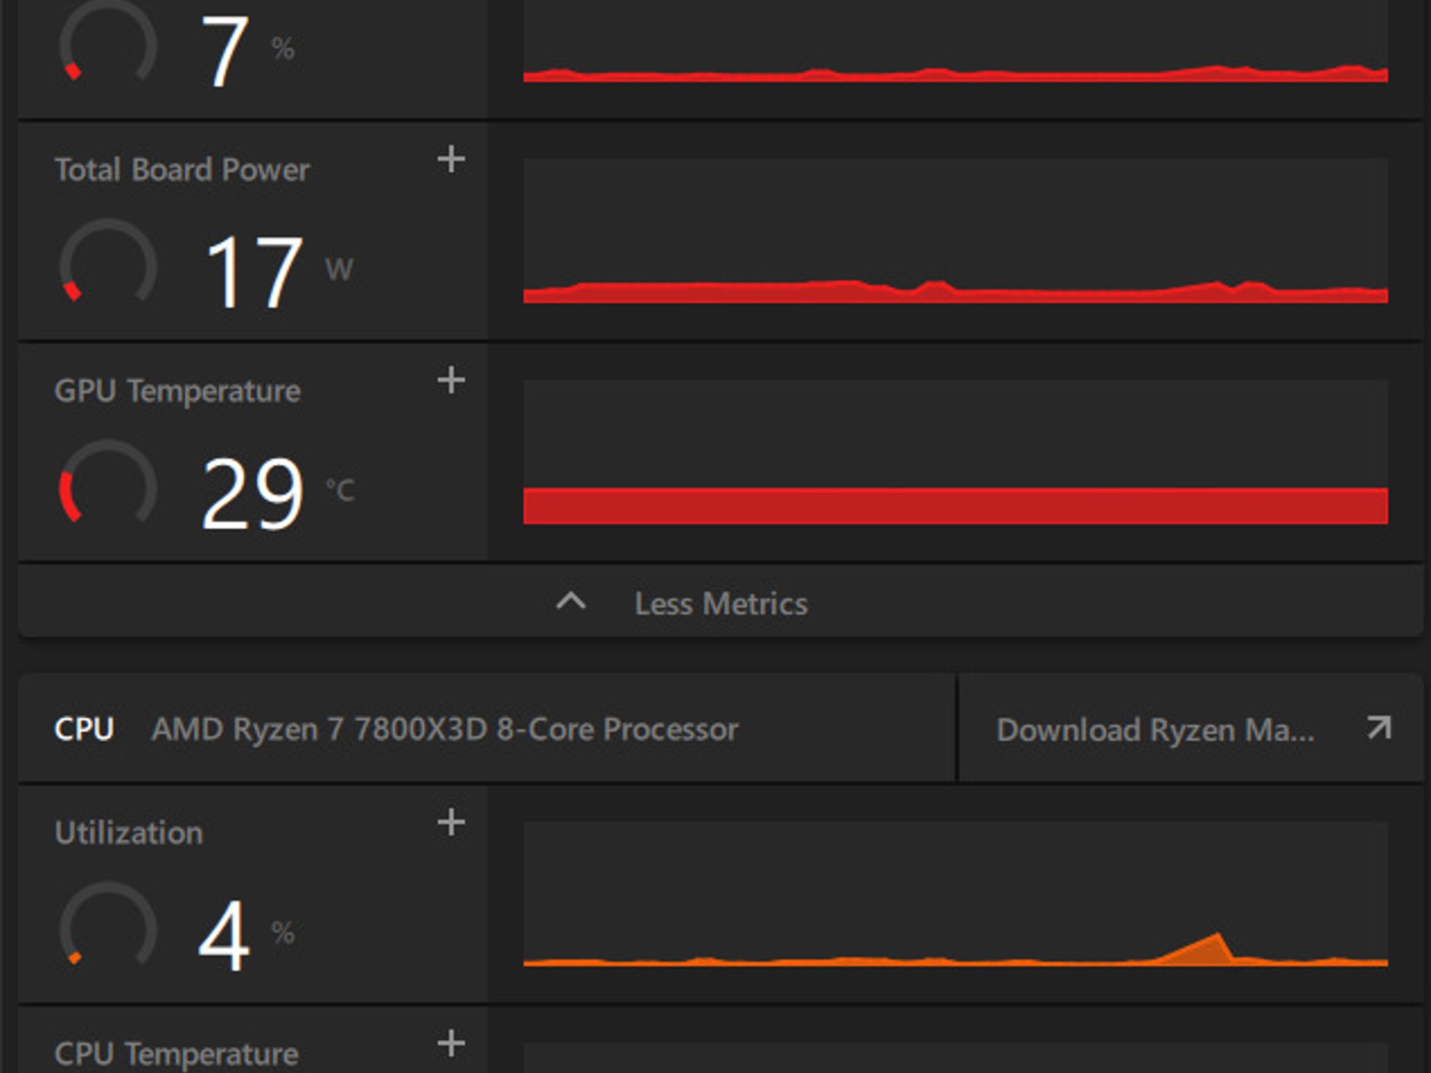Click the plus icon beside GPU Temperature
The image size is (1431, 1073).
[451, 381]
